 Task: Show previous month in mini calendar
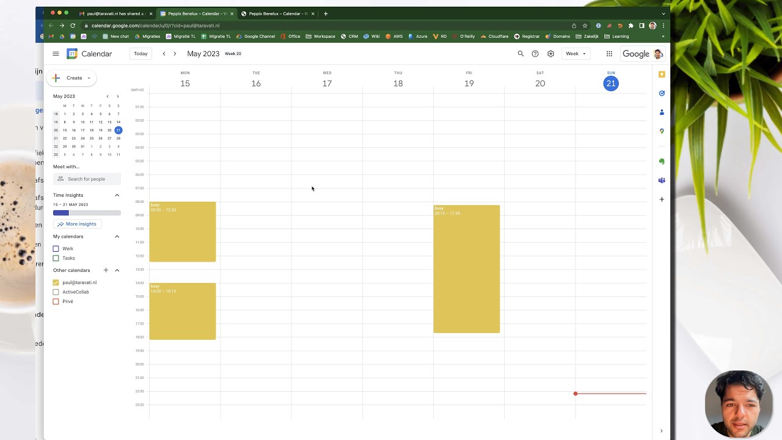coord(108,96)
